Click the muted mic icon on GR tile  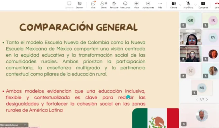tap(183, 25)
